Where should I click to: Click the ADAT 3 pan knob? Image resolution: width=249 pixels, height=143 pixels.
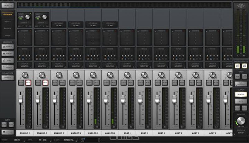pyautogui.click(x=161, y=75)
